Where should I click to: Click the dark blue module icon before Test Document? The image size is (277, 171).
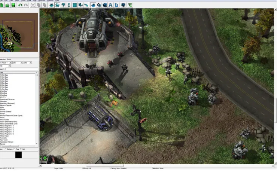point(123,5)
